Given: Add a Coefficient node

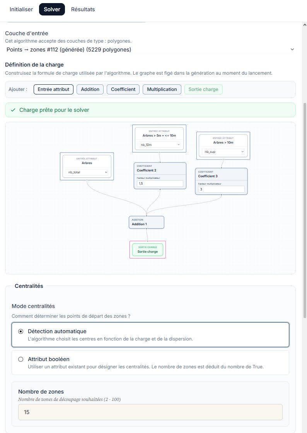Looking at the screenshot, I should (x=123, y=89).
